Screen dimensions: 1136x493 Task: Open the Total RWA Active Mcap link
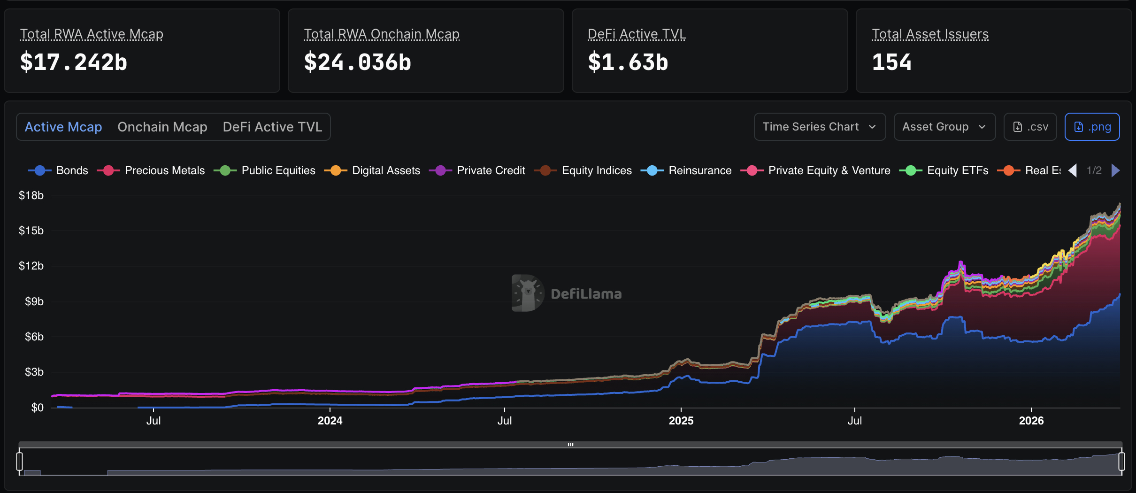[91, 33]
